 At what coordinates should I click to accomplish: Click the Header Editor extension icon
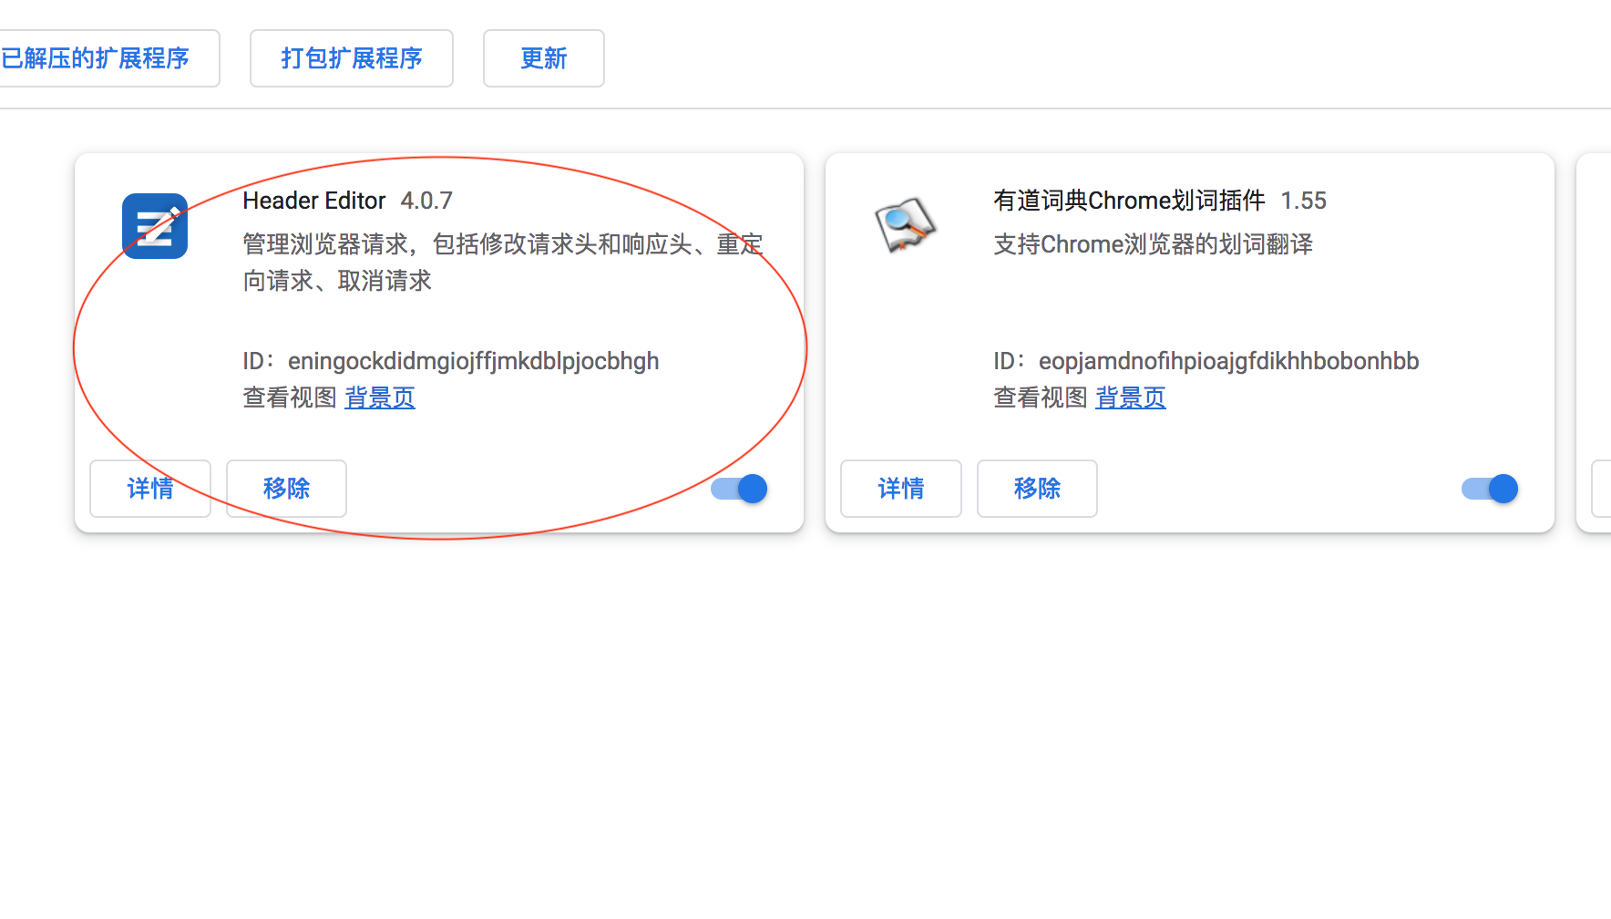[x=155, y=226]
